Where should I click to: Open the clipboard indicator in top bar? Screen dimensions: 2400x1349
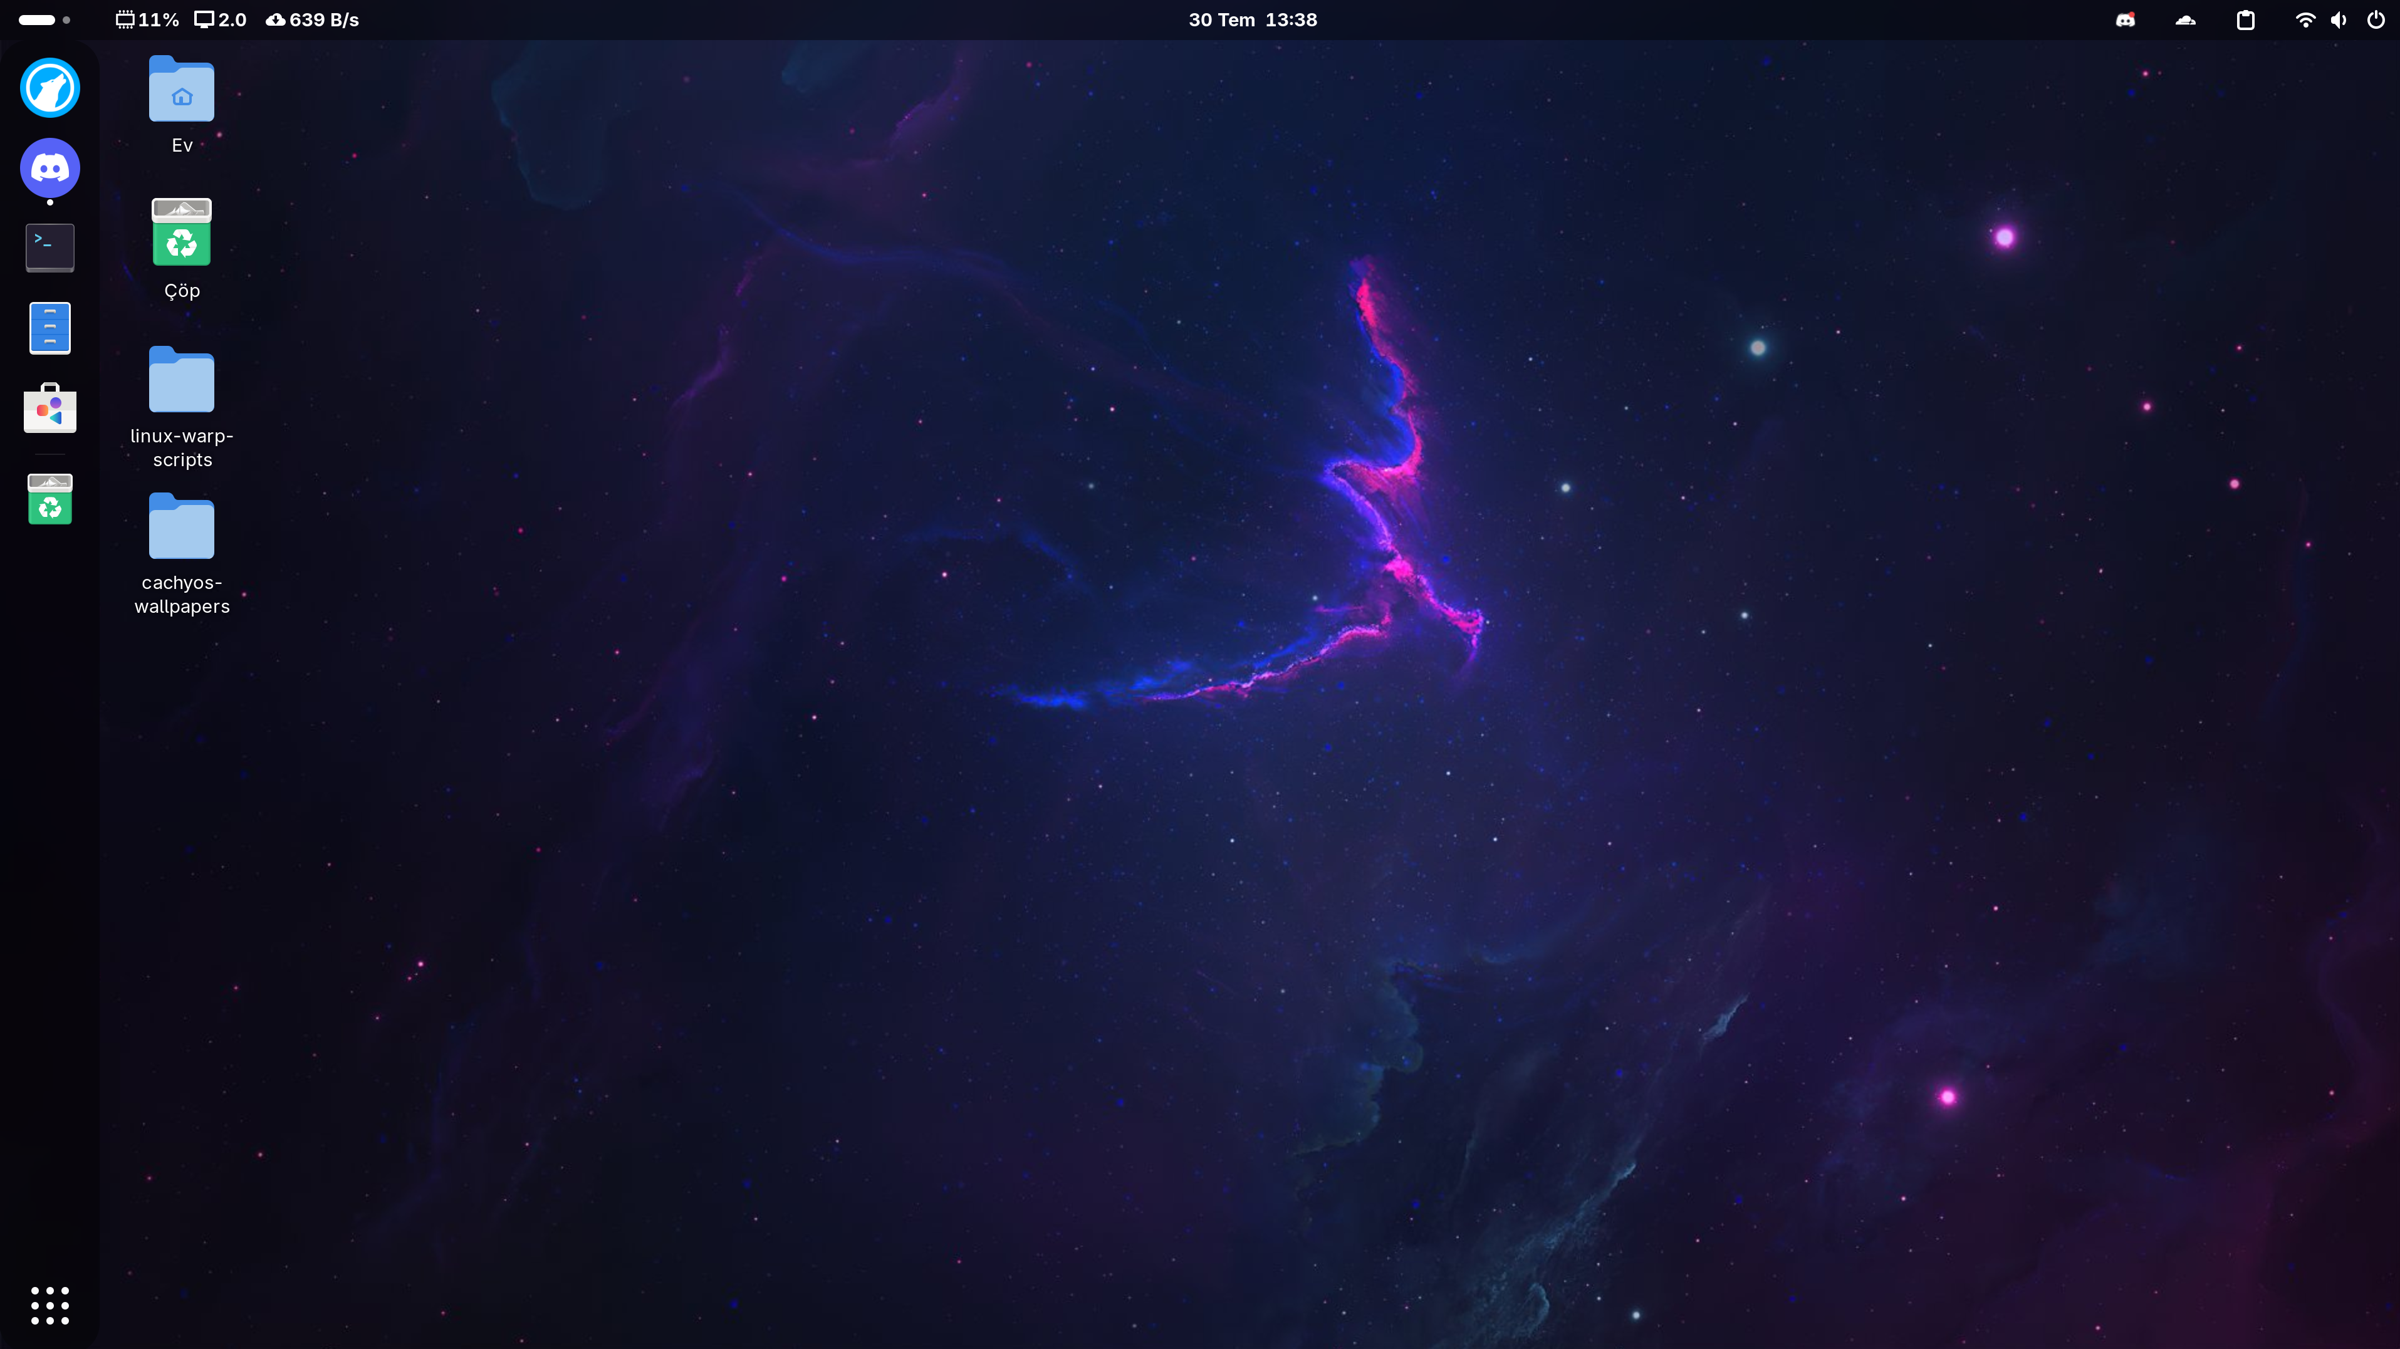coord(2245,19)
